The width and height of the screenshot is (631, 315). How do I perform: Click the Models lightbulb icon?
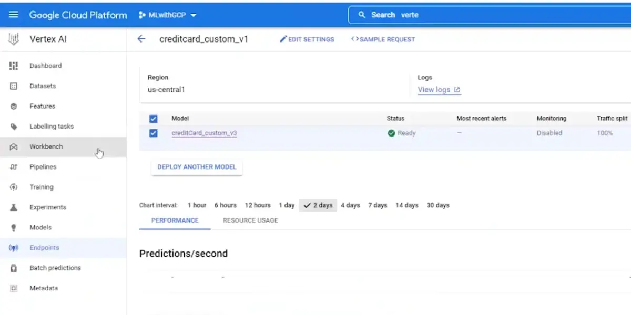pos(14,227)
